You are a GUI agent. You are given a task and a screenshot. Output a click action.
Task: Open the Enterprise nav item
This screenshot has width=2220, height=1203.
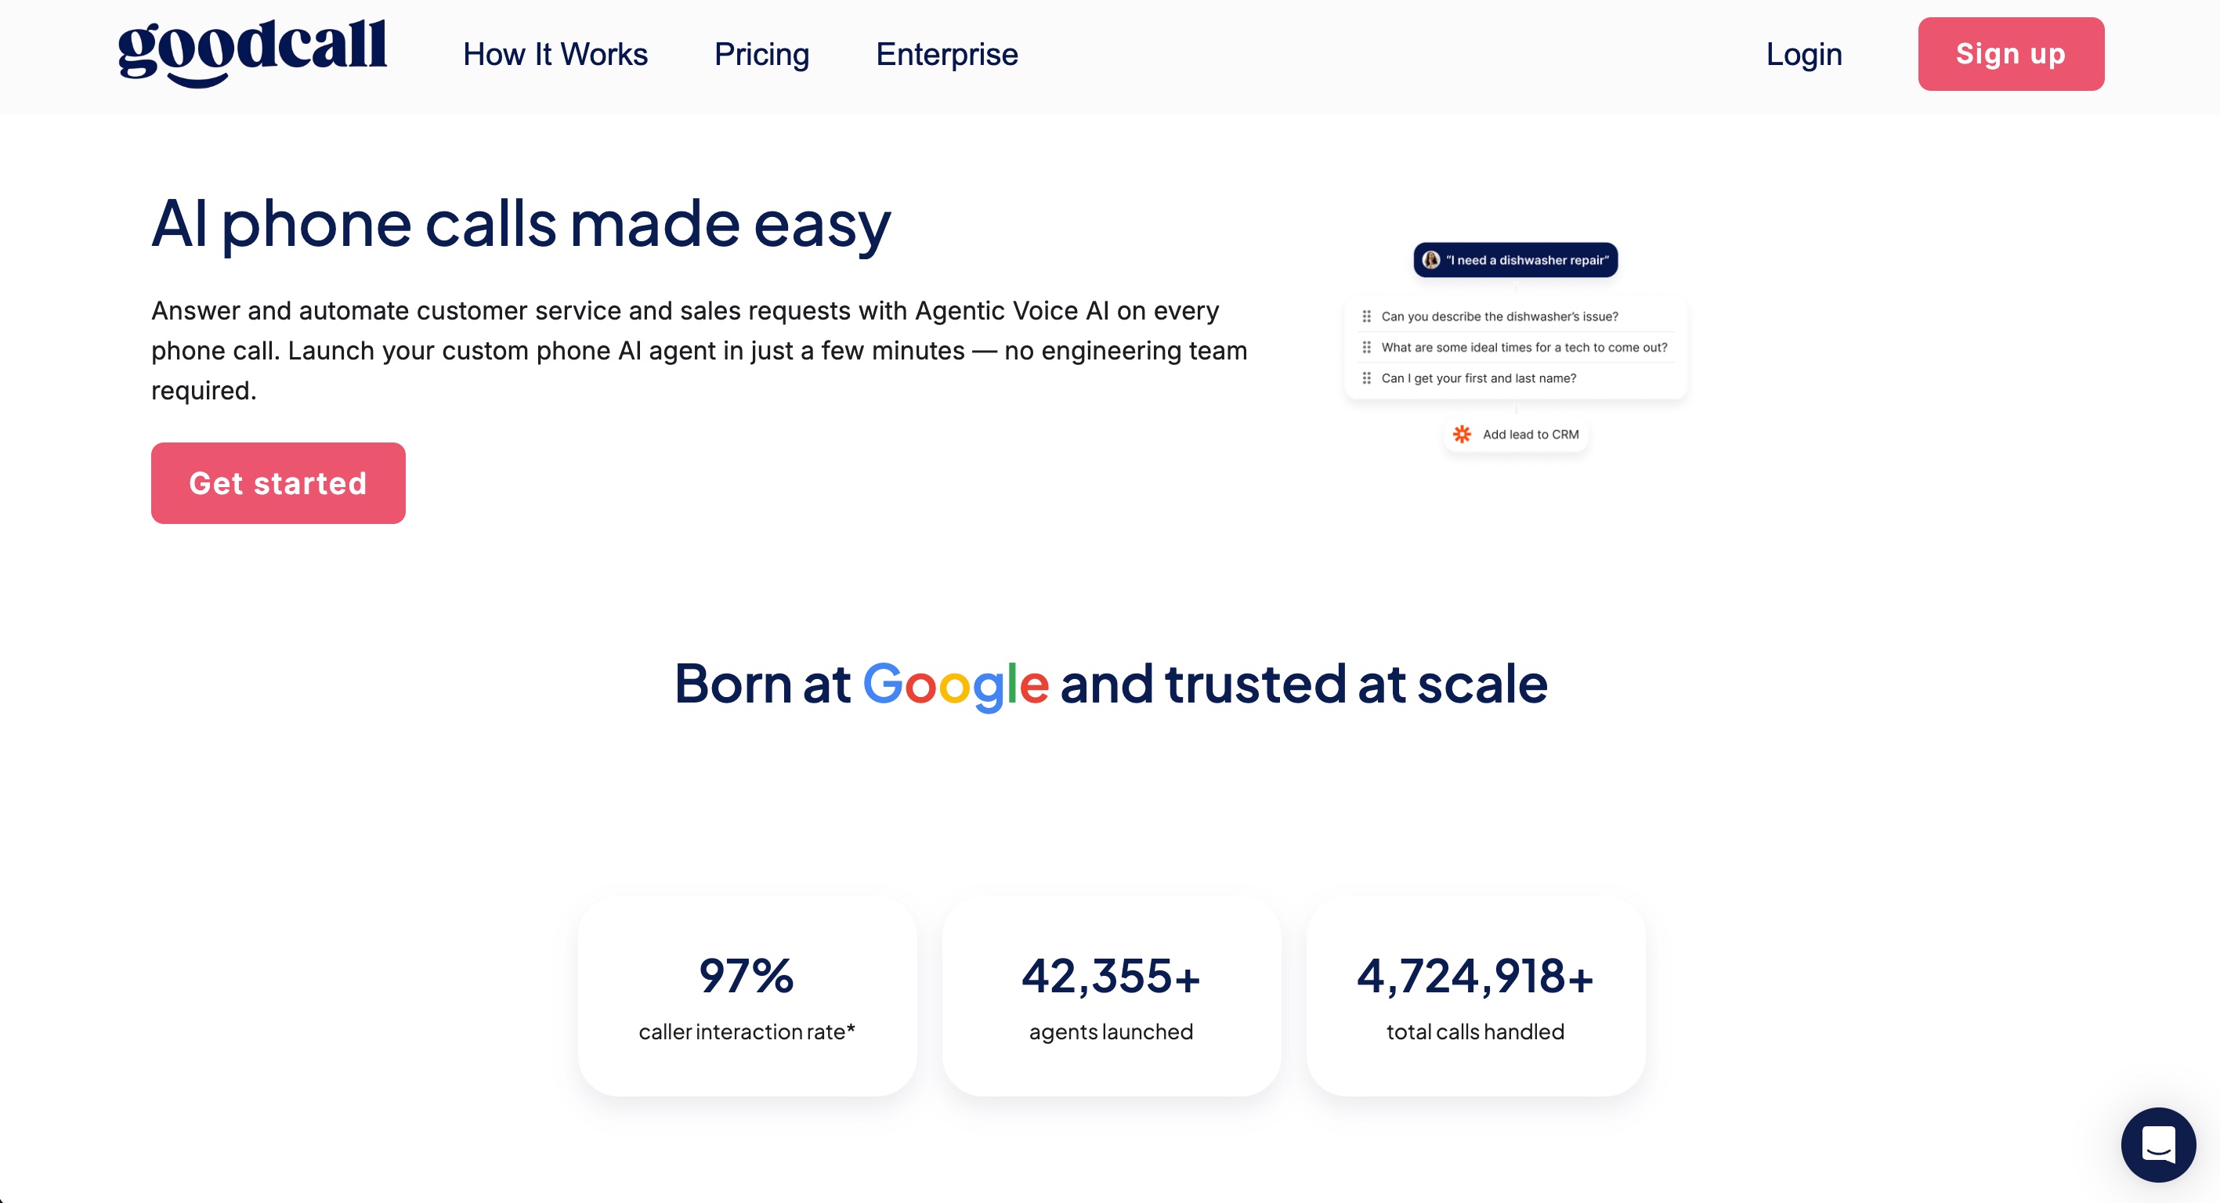[946, 54]
